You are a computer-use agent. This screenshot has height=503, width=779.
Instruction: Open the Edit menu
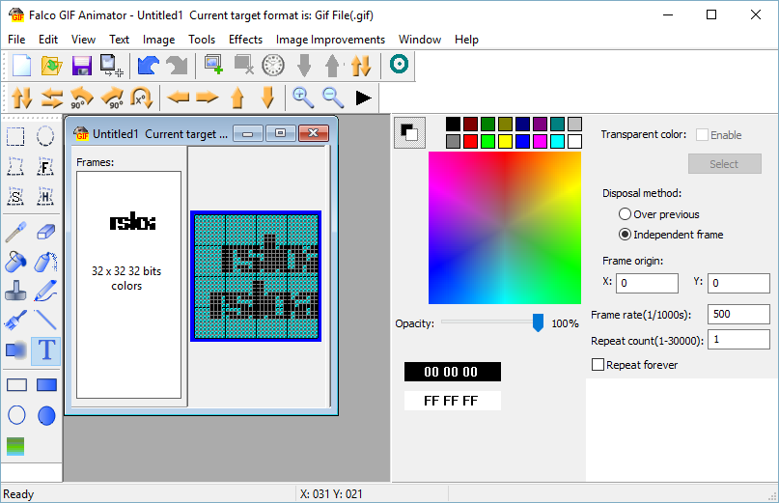(x=48, y=40)
